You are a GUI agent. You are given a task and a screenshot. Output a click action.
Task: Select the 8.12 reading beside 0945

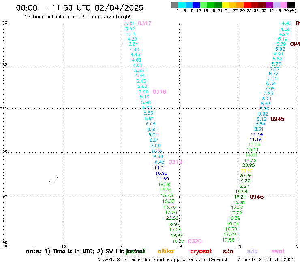pyautogui.click(x=262, y=119)
